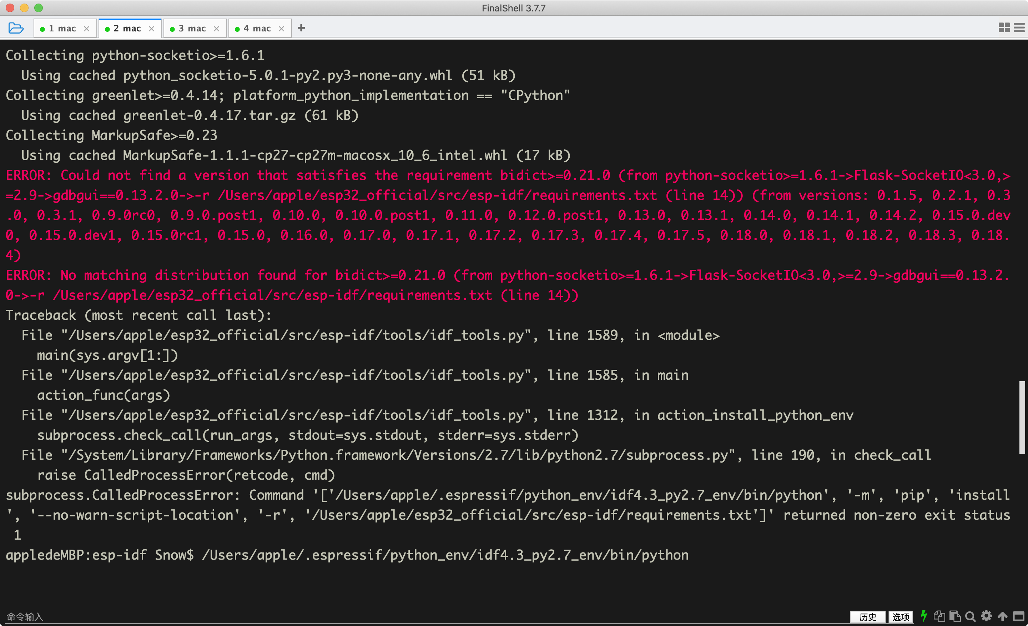Close the 3 mac tab
The width and height of the screenshot is (1028, 626).
(x=216, y=29)
